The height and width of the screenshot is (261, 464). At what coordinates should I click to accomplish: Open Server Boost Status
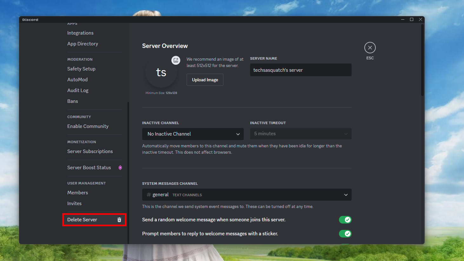click(x=89, y=168)
